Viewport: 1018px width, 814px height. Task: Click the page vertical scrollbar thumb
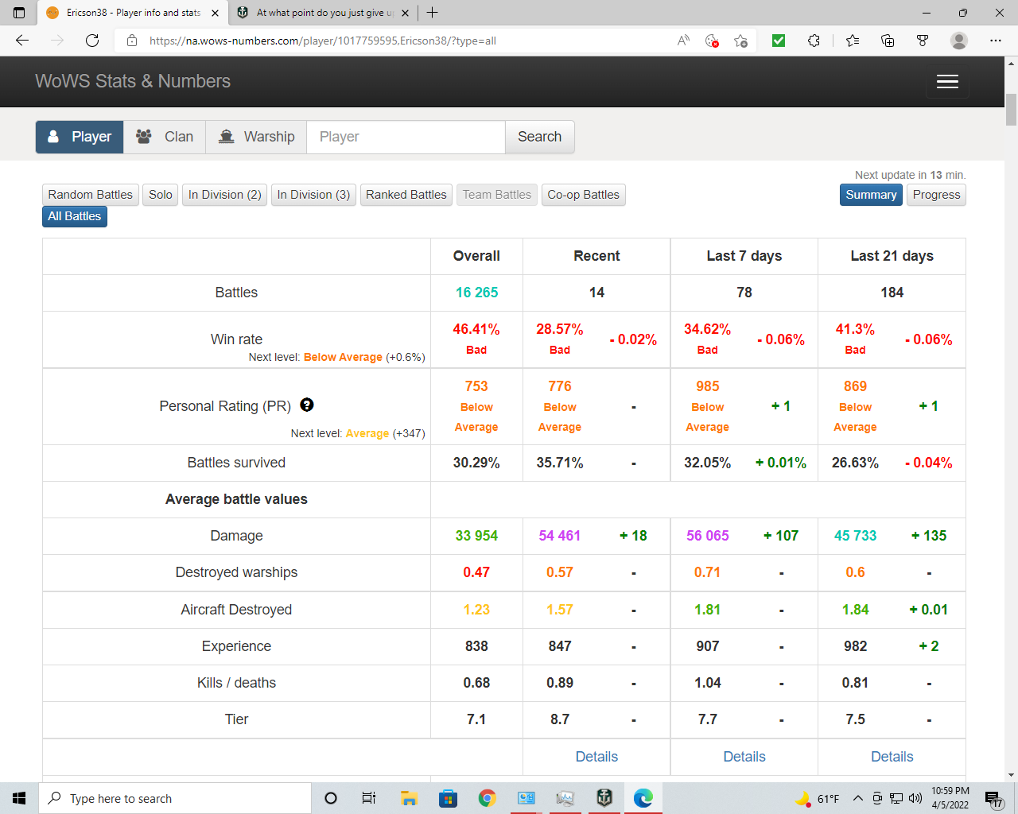pyautogui.click(x=1011, y=110)
